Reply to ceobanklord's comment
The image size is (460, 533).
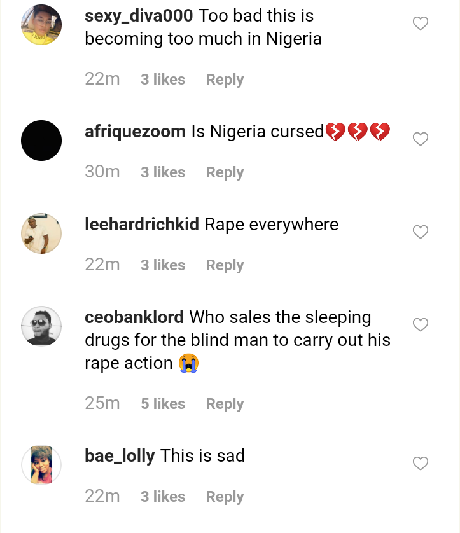pos(225,404)
